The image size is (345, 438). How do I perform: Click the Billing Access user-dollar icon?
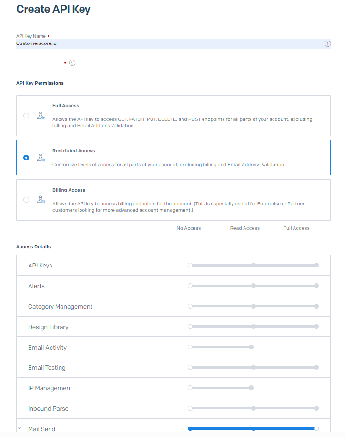click(41, 200)
